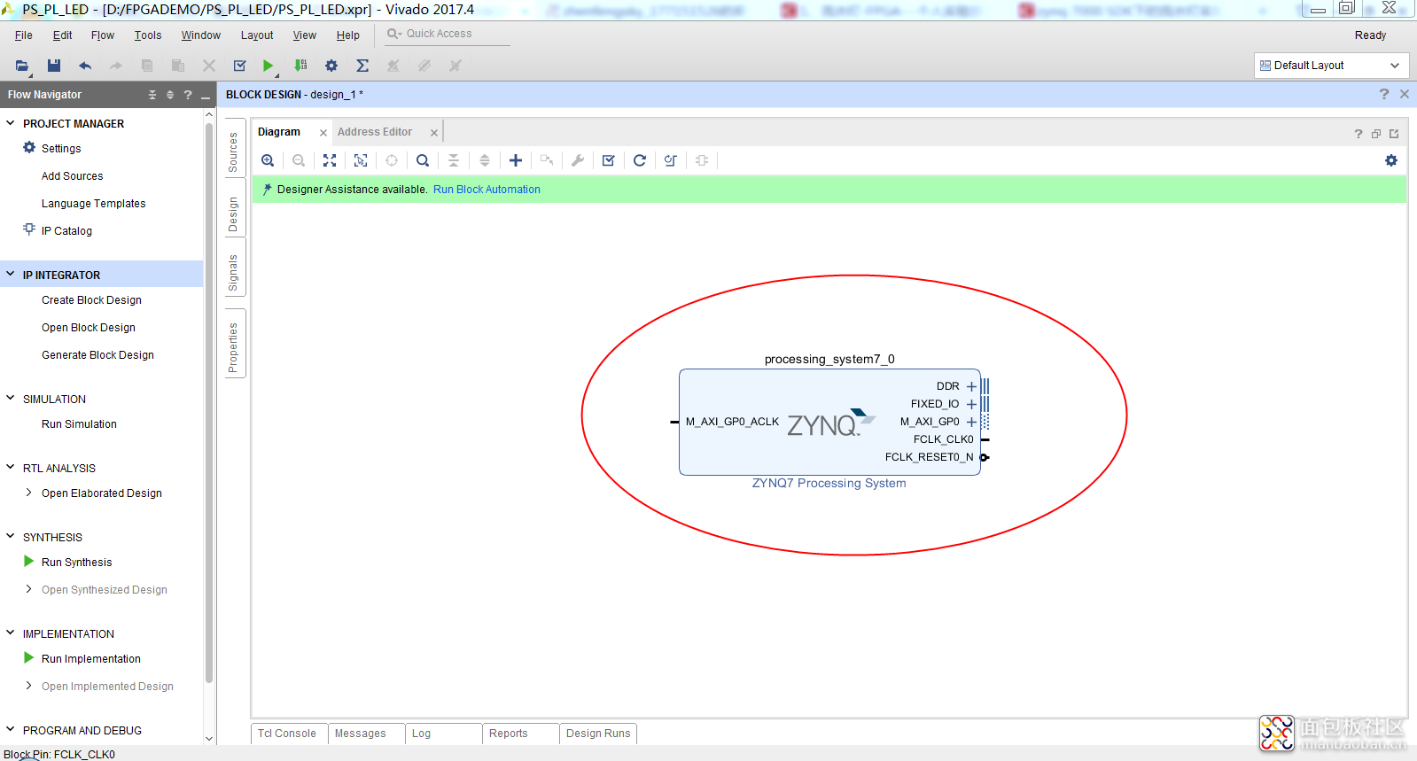Open Flow Navigator help question mark
This screenshot has height=761, width=1417.
[x=188, y=95]
